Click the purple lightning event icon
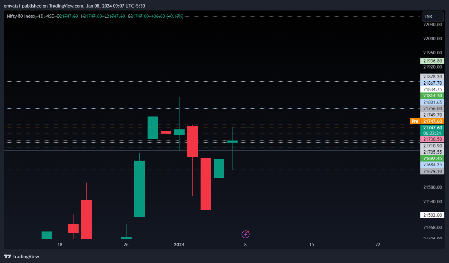The image size is (449, 263). (245, 234)
